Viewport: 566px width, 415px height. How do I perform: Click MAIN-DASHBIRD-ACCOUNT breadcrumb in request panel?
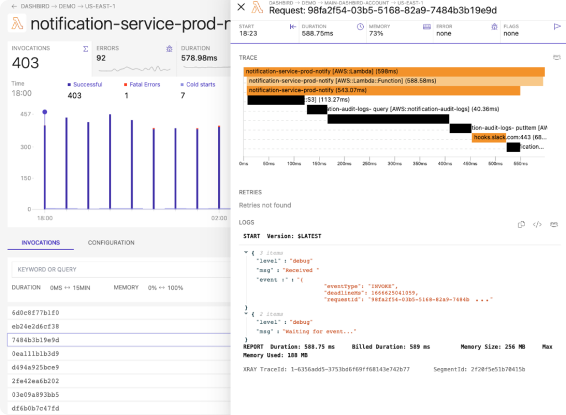357,3
